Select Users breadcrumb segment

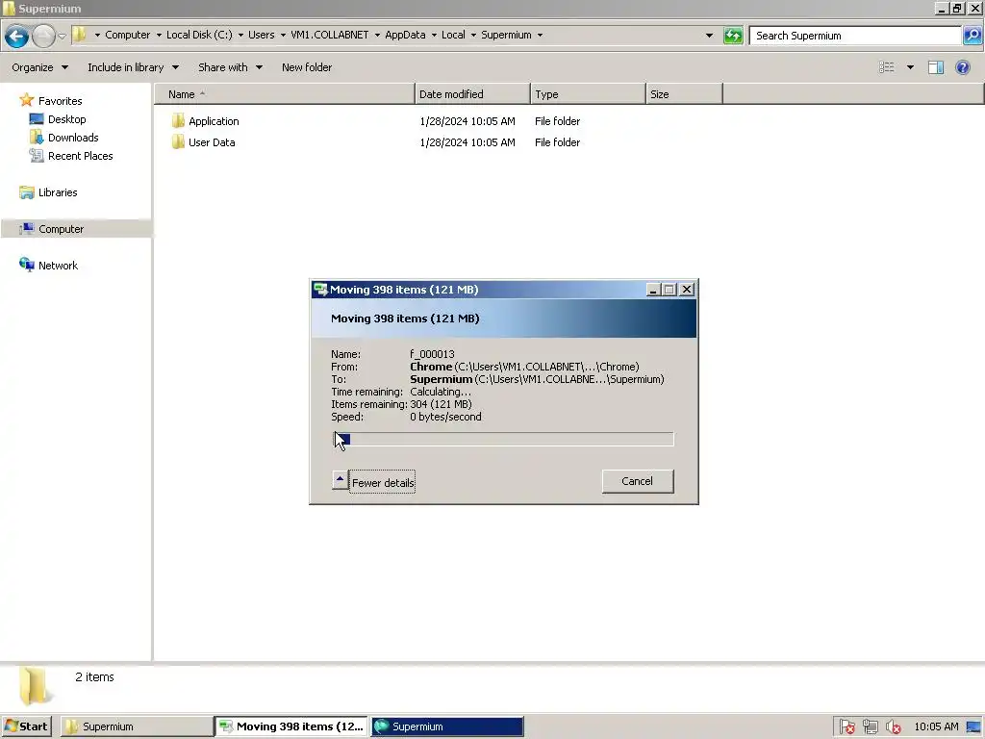point(262,35)
